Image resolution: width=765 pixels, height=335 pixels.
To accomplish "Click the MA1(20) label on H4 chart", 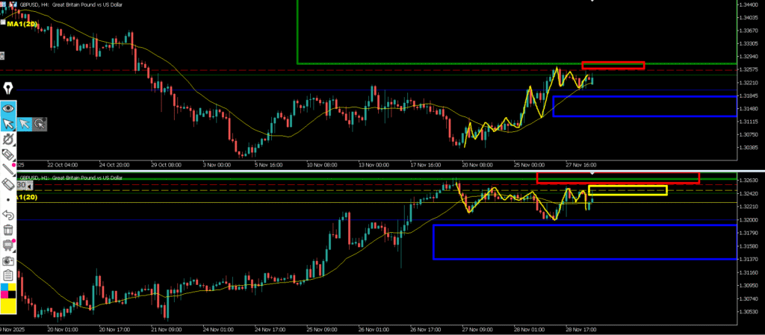I will [22, 23].
